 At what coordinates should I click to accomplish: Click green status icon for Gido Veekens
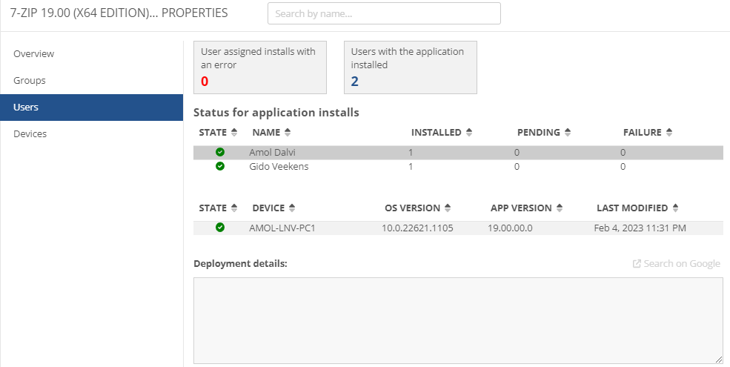220,166
